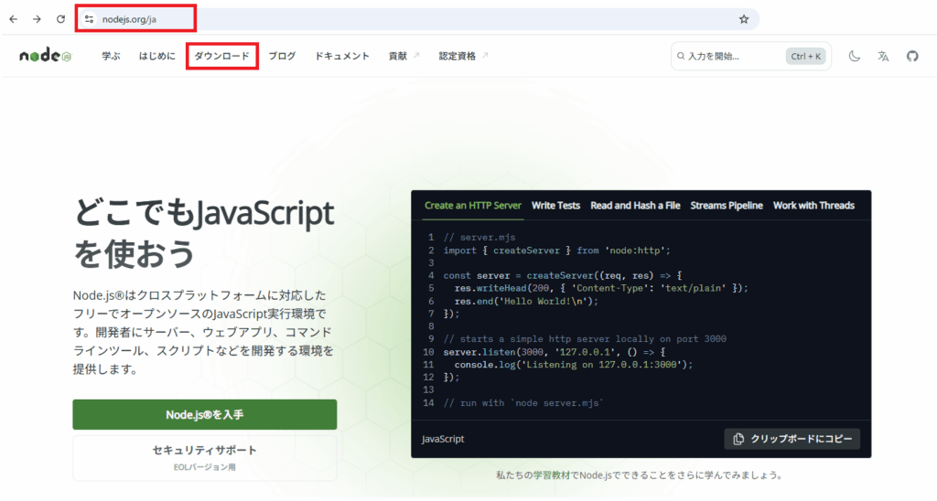Click the green Node.js®を入手 button
The image size is (937, 501).
pyautogui.click(x=205, y=414)
